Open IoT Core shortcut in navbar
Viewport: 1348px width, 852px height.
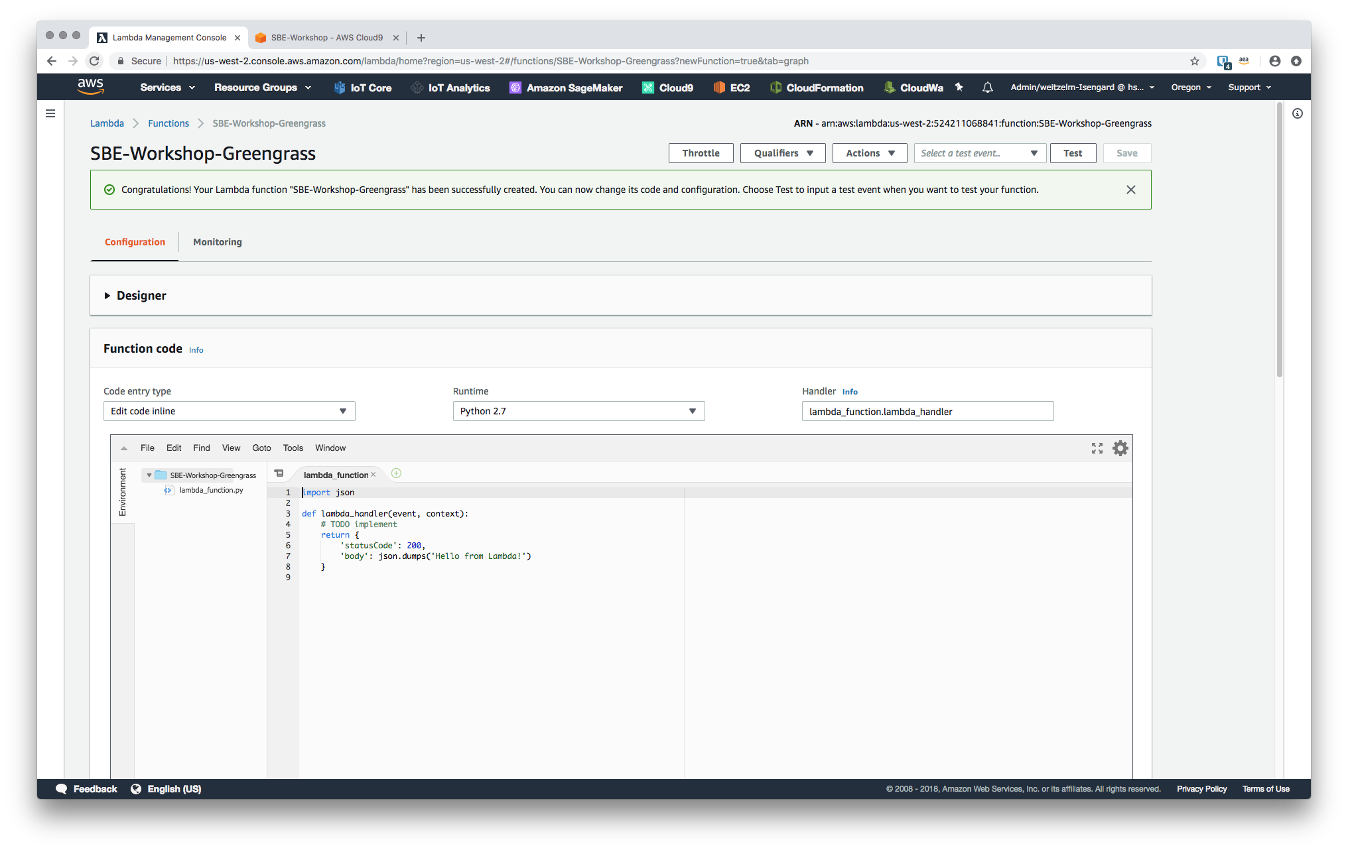(363, 88)
